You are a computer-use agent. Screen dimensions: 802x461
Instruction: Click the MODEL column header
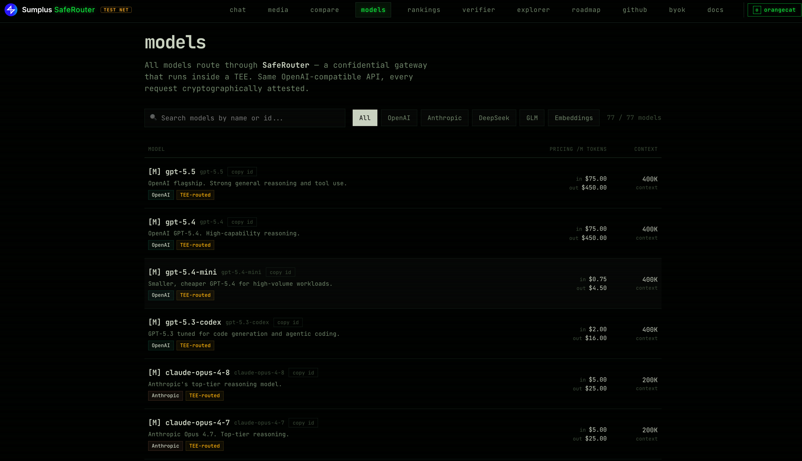coord(156,149)
